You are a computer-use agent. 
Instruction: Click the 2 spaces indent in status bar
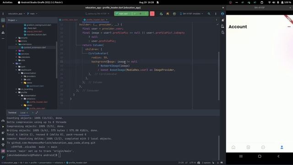click(206, 163)
